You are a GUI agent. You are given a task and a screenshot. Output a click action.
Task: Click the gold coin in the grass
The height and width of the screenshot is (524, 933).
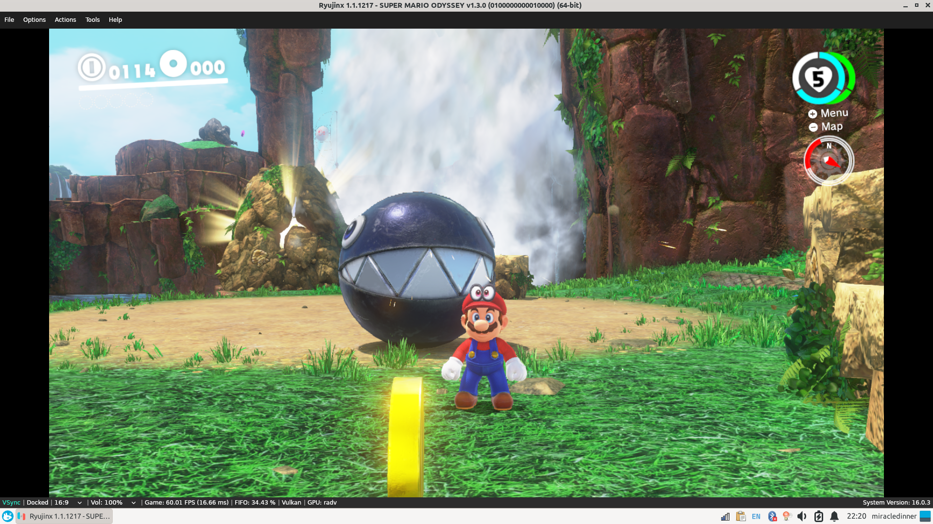pos(406,437)
